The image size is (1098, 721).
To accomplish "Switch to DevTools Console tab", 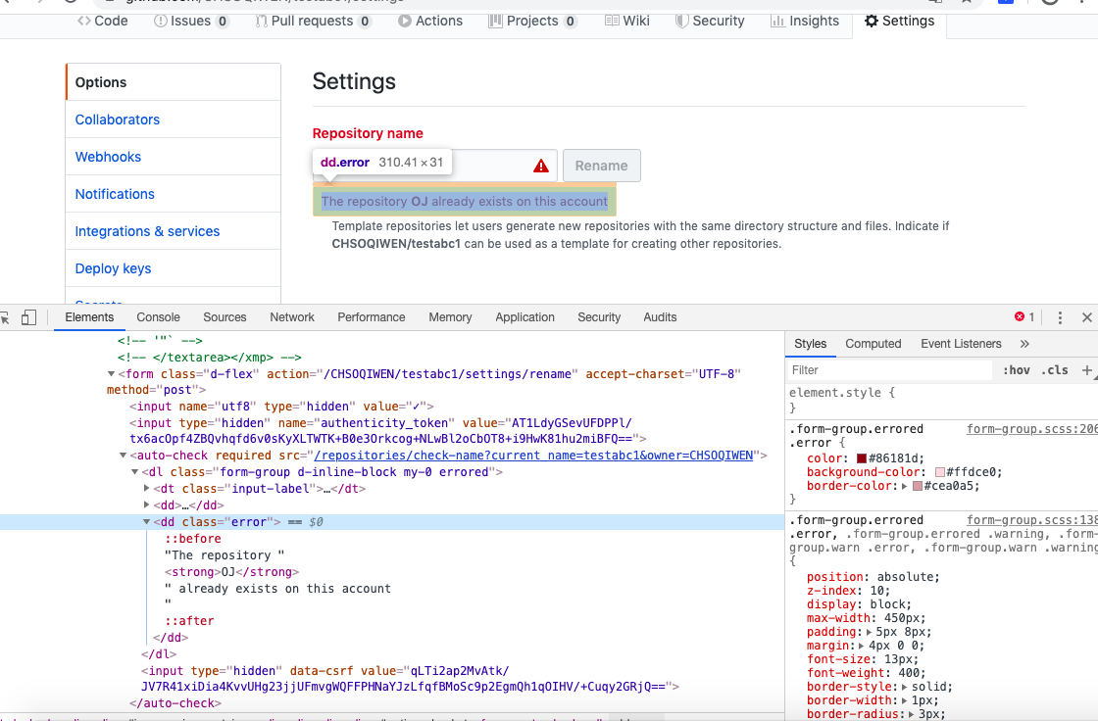I will 158,317.
